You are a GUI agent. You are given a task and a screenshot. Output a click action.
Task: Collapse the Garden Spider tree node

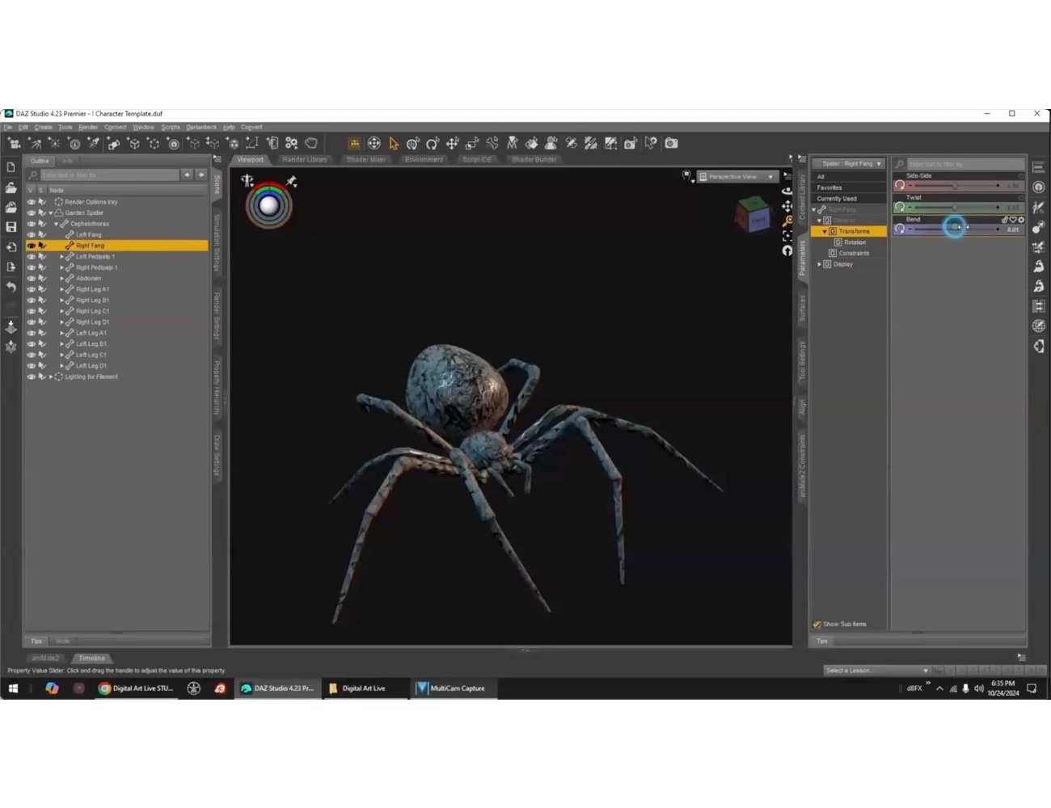click(x=50, y=213)
